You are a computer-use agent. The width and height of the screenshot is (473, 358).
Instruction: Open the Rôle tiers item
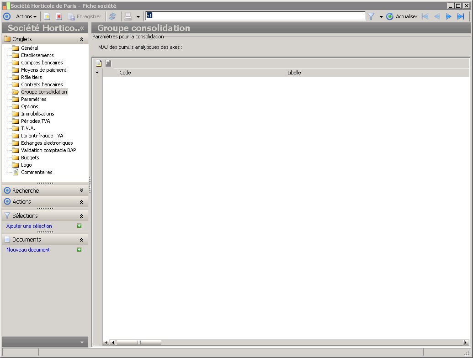[x=32, y=77]
